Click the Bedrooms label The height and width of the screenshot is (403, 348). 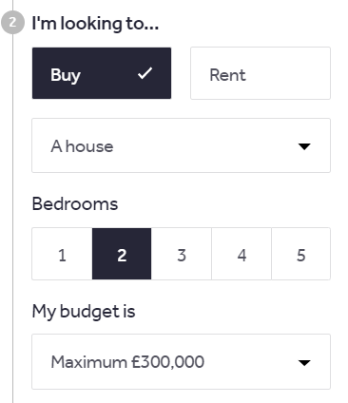(x=75, y=203)
